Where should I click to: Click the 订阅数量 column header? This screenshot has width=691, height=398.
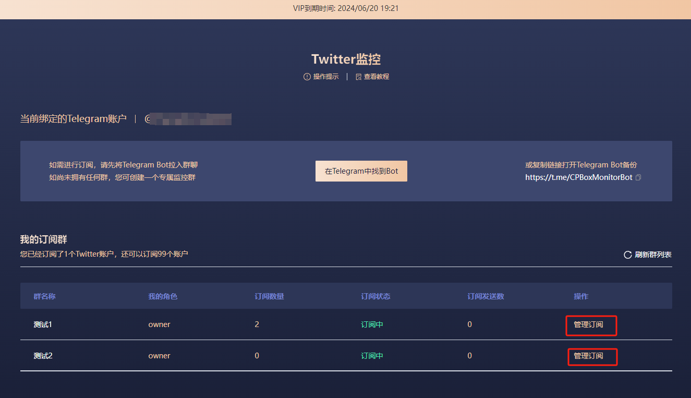pos(269,296)
